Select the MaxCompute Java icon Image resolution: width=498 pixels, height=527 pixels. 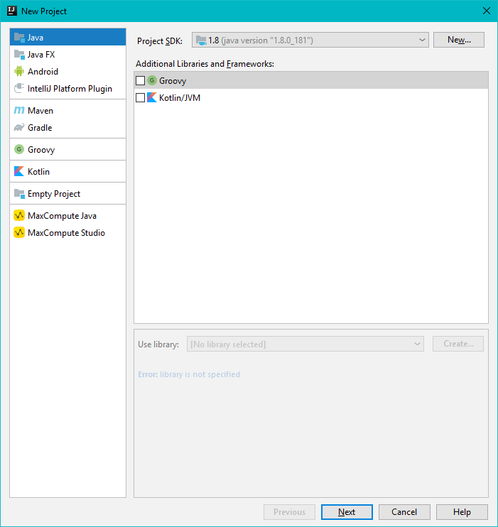tap(19, 216)
